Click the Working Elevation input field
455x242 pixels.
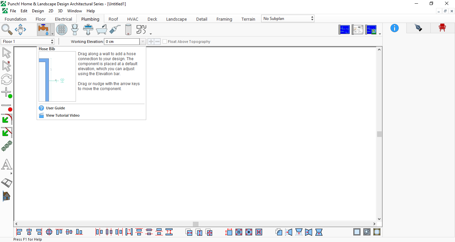122,42
